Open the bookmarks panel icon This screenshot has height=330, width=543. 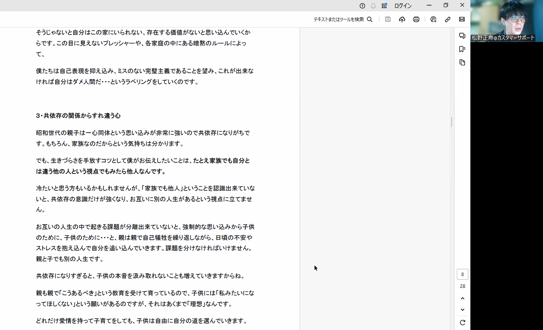point(462,49)
